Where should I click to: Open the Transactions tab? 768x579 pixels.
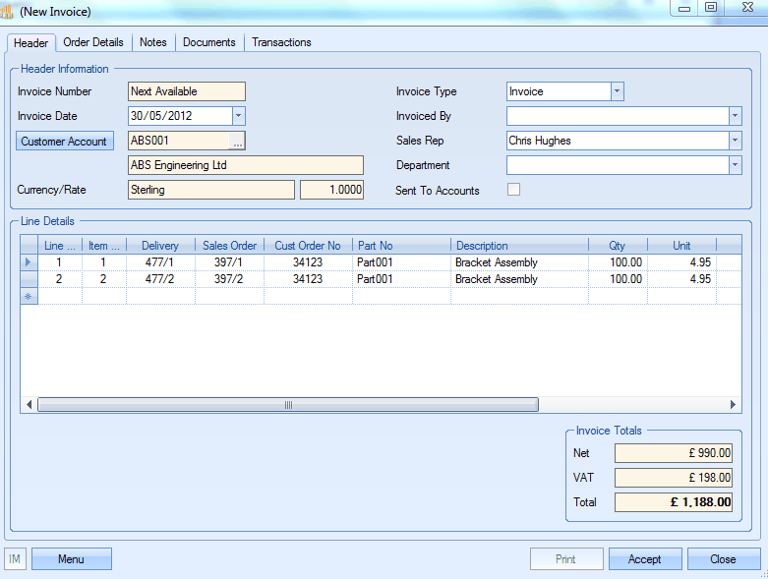pyautogui.click(x=281, y=42)
